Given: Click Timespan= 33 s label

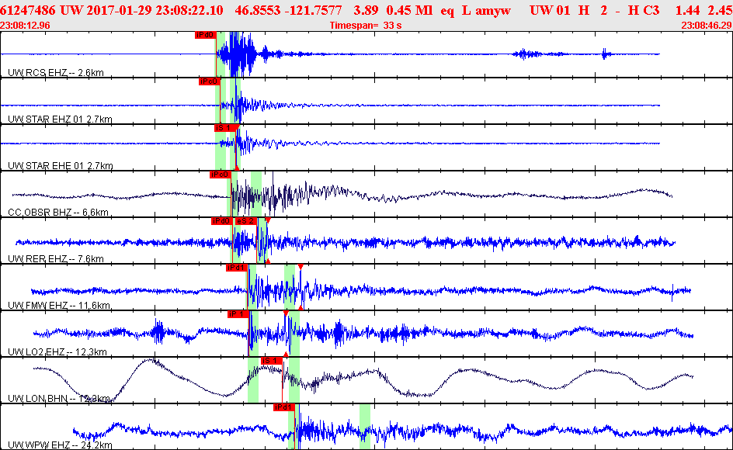Looking at the screenshot, I should pyautogui.click(x=366, y=26).
